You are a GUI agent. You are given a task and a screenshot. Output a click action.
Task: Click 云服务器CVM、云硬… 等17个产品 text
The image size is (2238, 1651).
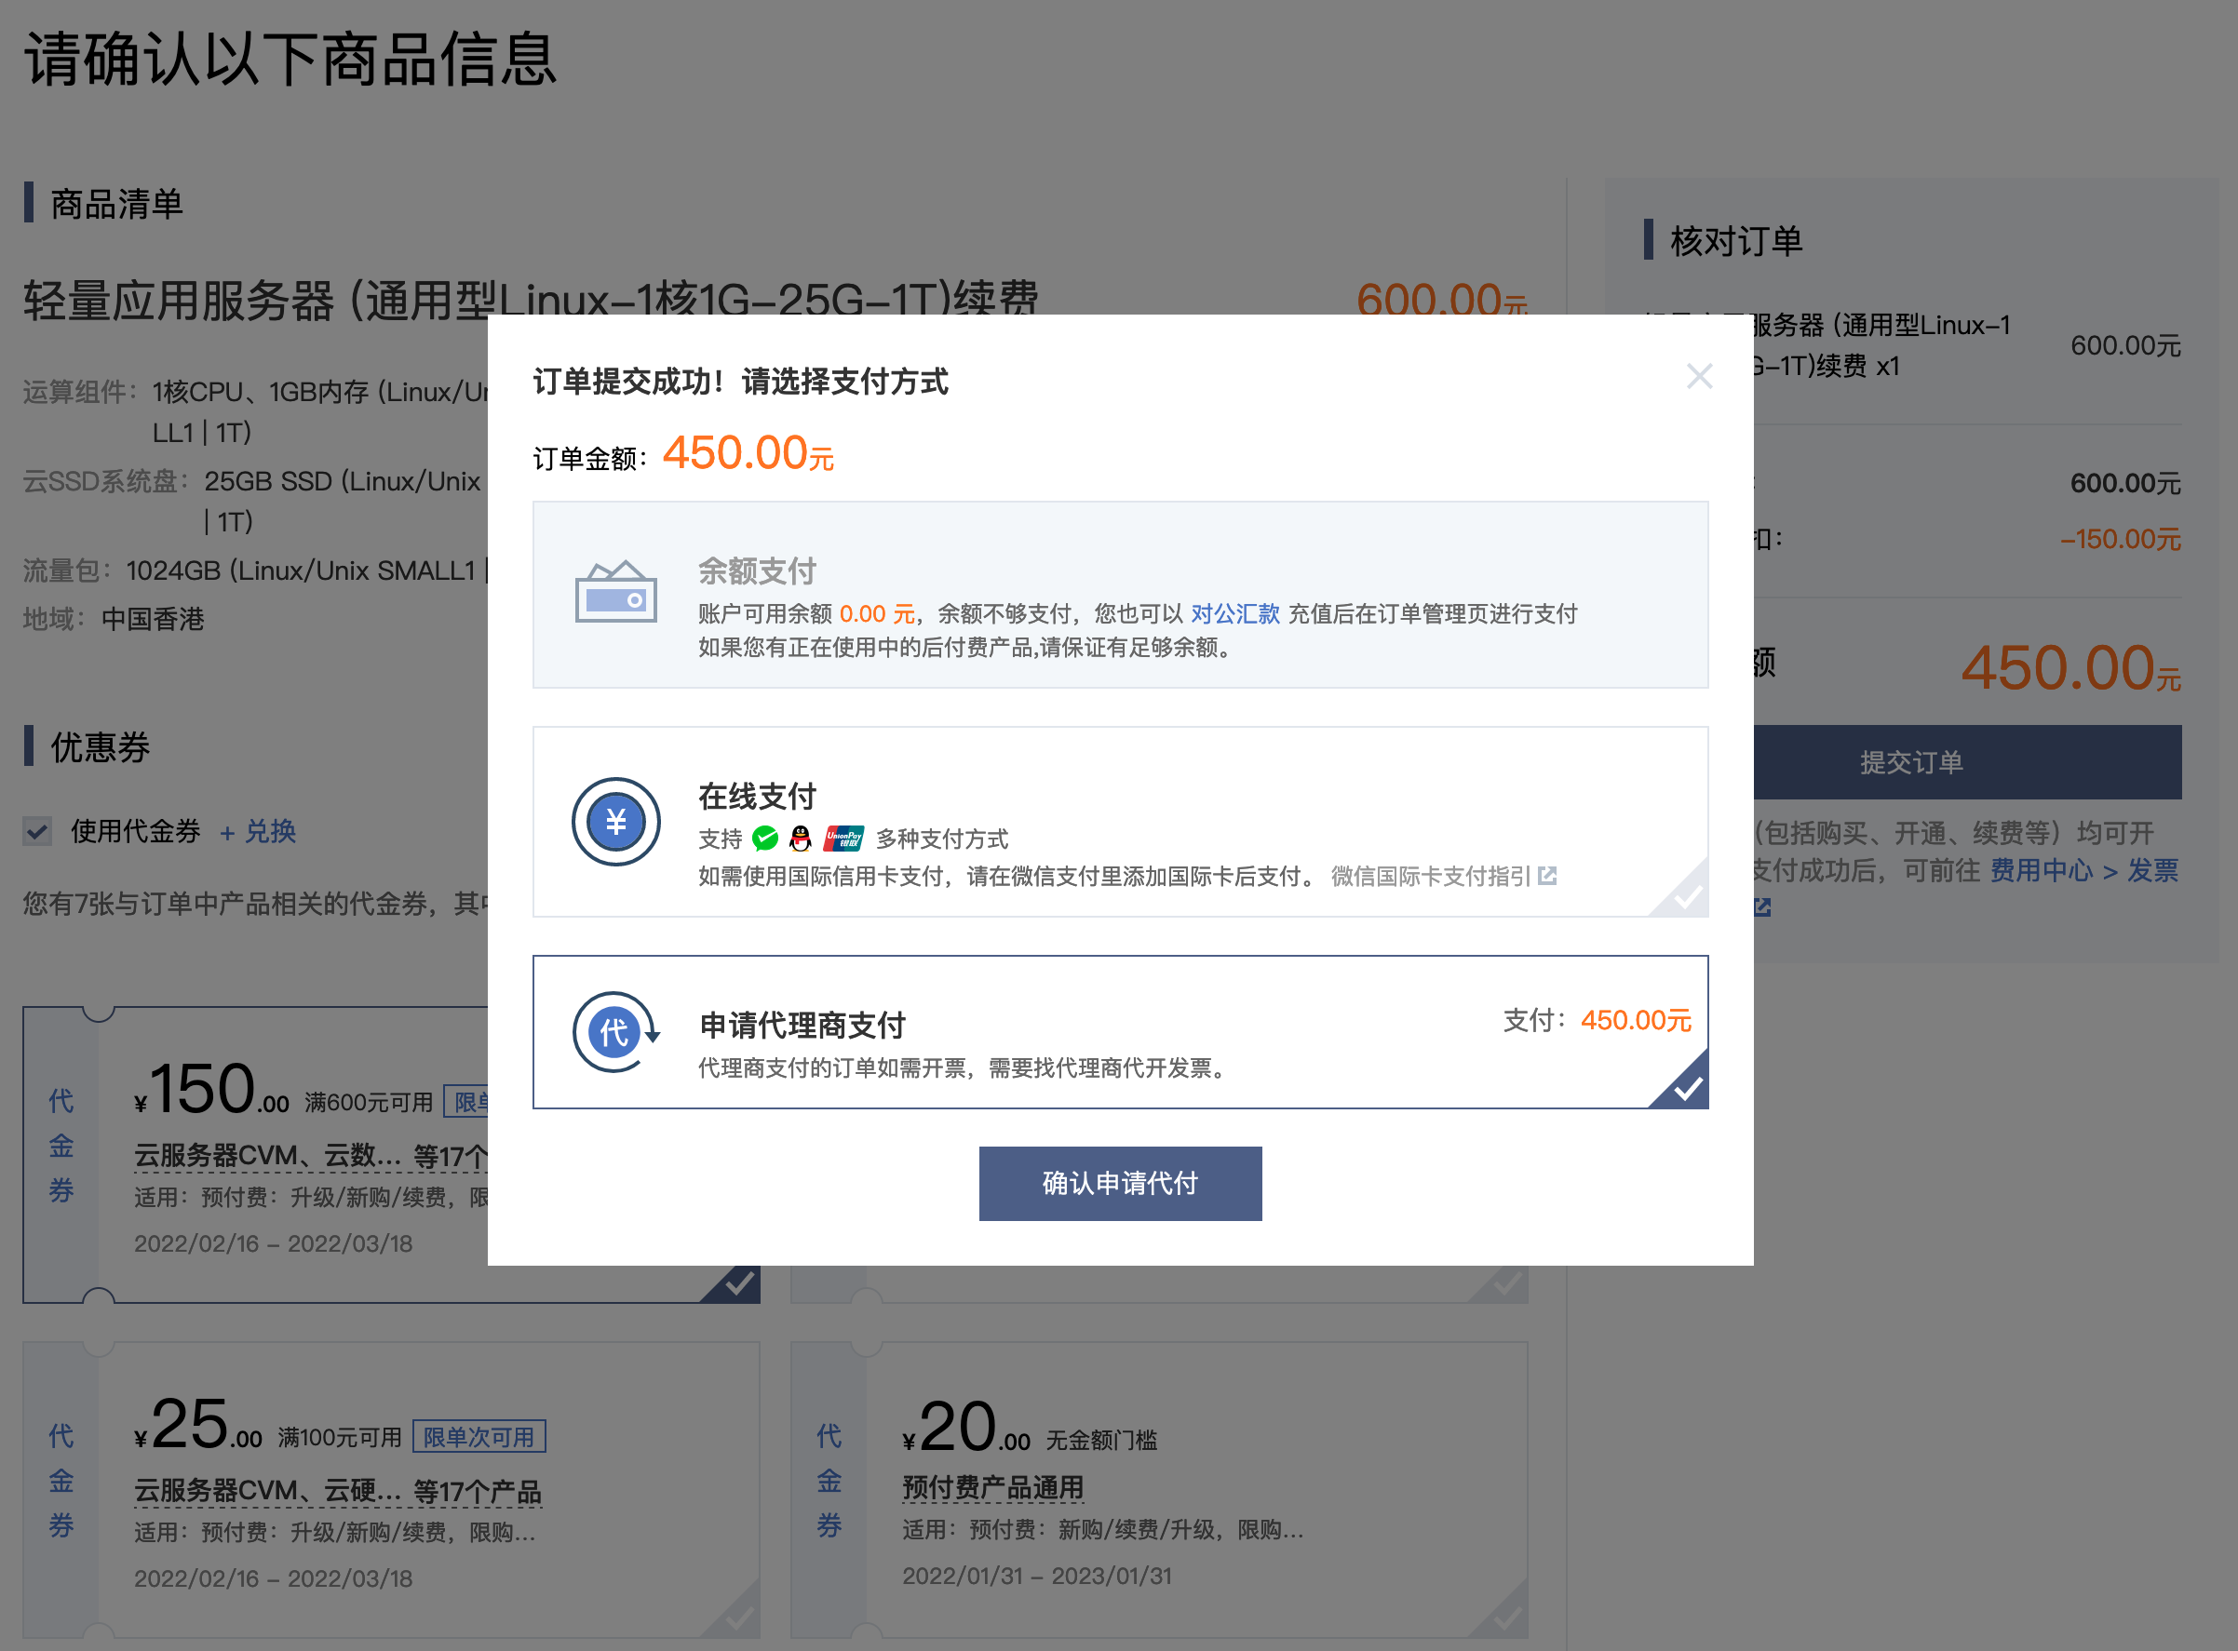point(338,1491)
